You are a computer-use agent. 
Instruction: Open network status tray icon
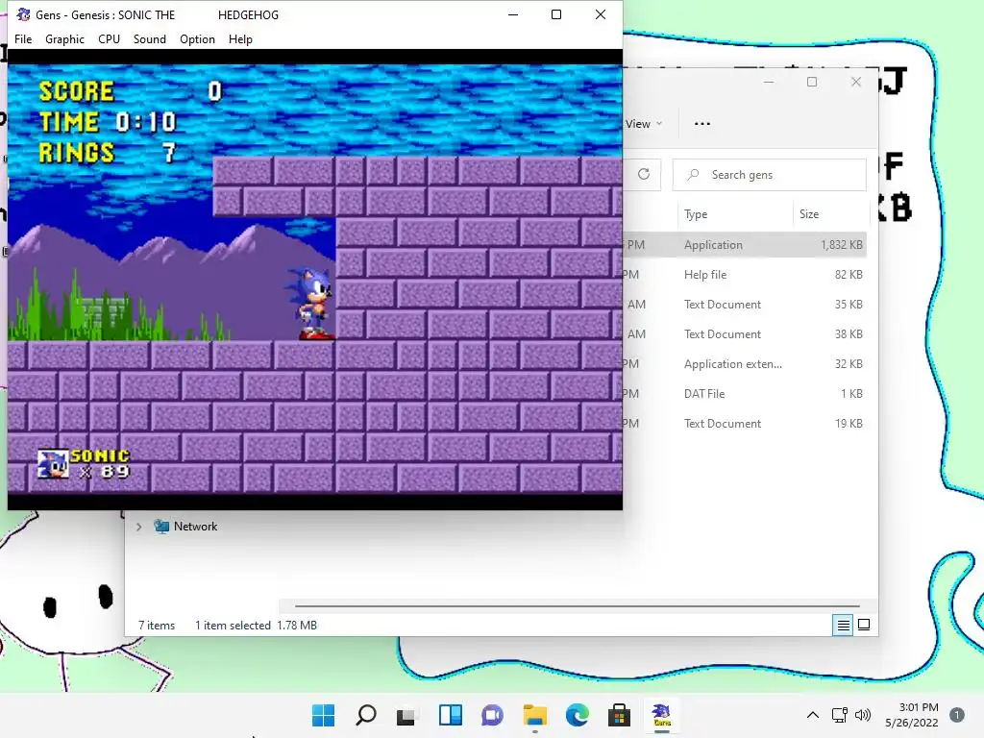pyautogui.click(x=840, y=715)
